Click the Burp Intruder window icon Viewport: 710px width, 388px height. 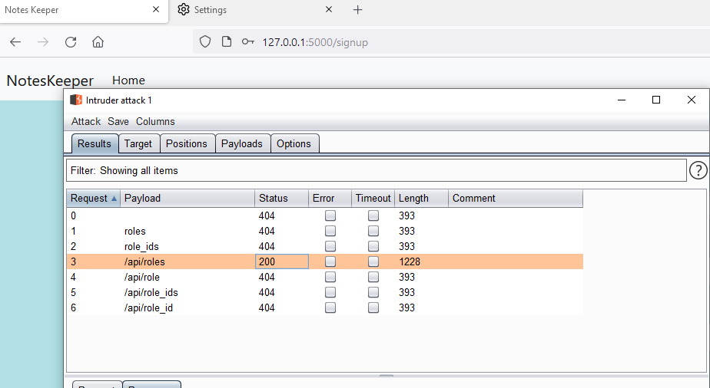pyautogui.click(x=76, y=100)
